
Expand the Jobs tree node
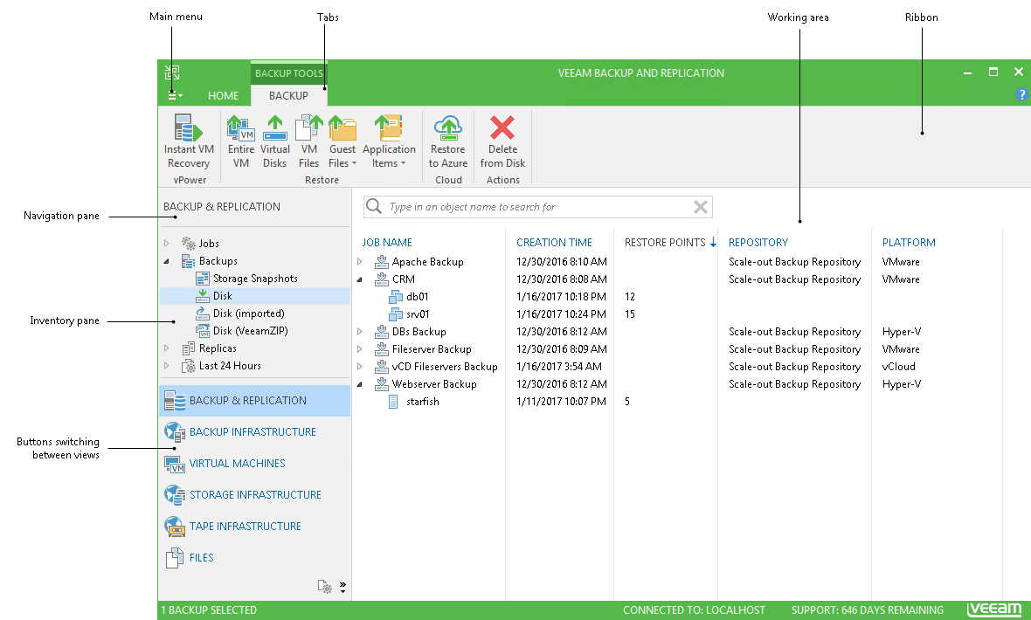coord(166,244)
